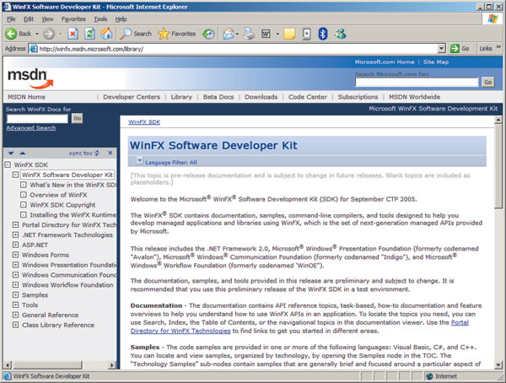Click the Go button beside the address bar
The height and width of the screenshot is (383, 506).
460,49
